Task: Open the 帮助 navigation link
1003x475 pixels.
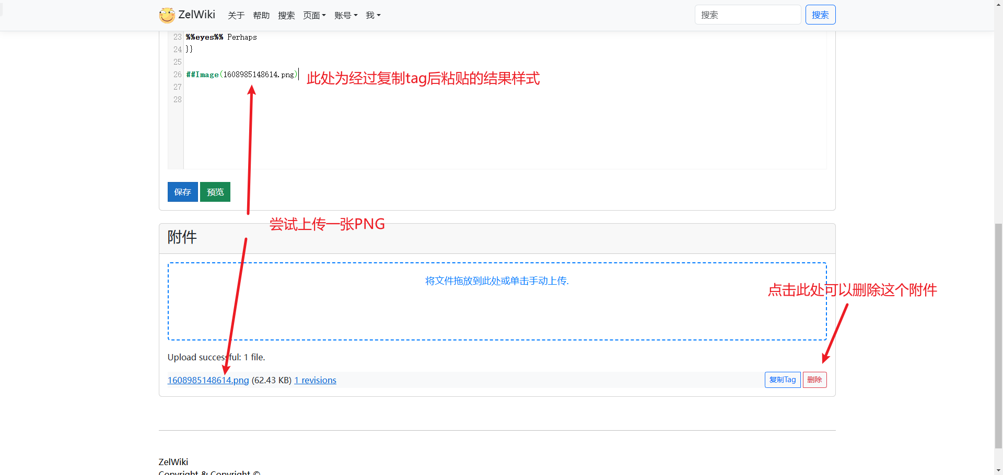Action: click(x=261, y=16)
